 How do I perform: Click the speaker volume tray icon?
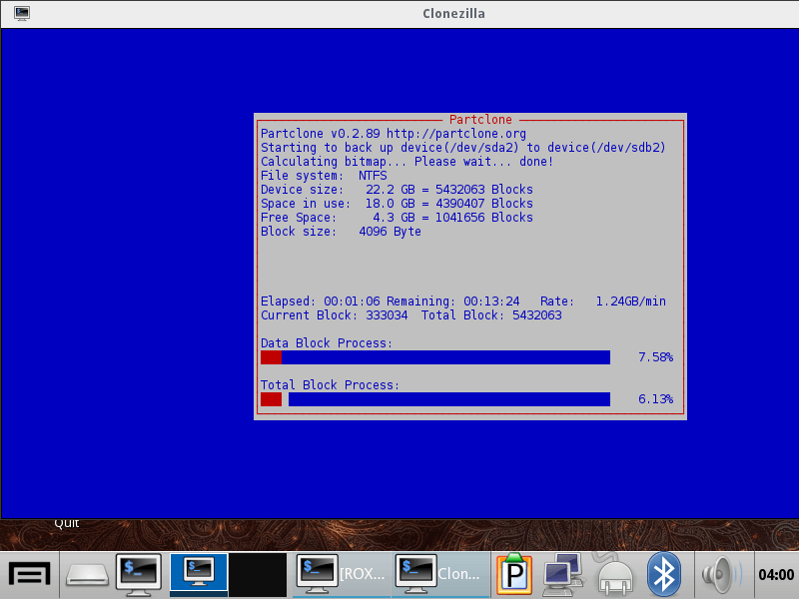point(721,575)
